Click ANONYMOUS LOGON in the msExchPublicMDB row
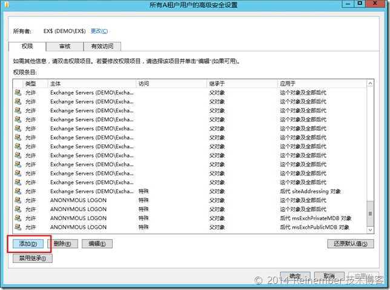 pos(78,228)
